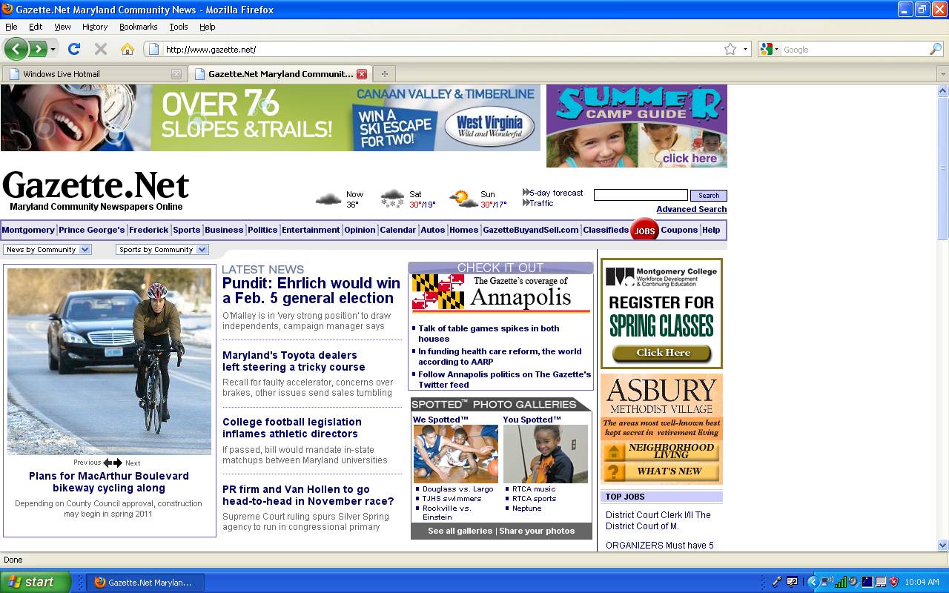Open the Windows Start menu
The image size is (949, 593).
coord(36,582)
